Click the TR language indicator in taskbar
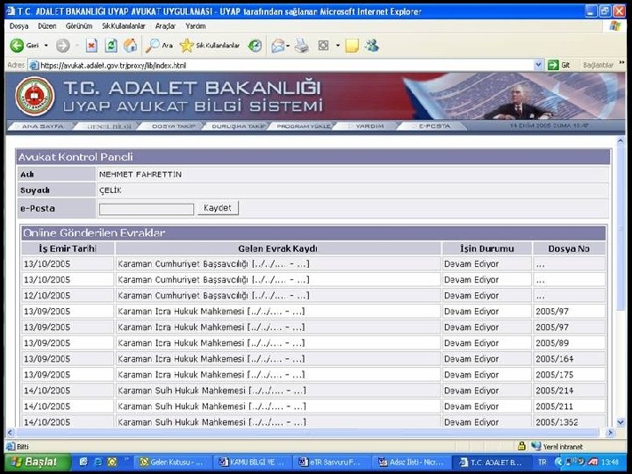The width and height of the screenshot is (632, 474). pyautogui.click(x=542, y=463)
